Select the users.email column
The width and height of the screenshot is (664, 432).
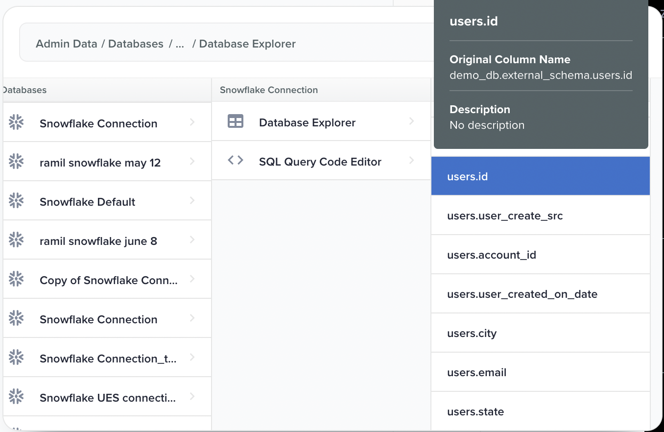click(x=476, y=373)
